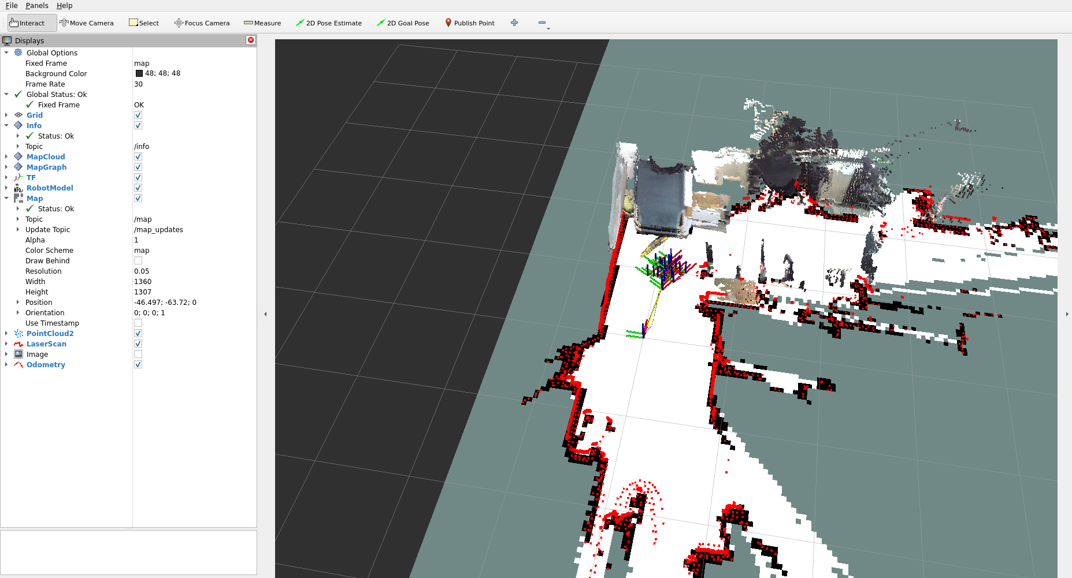Image resolution: width=1072 pixels, height=578 pixels.
Task: Open the File menu
Action: [12, 5]
